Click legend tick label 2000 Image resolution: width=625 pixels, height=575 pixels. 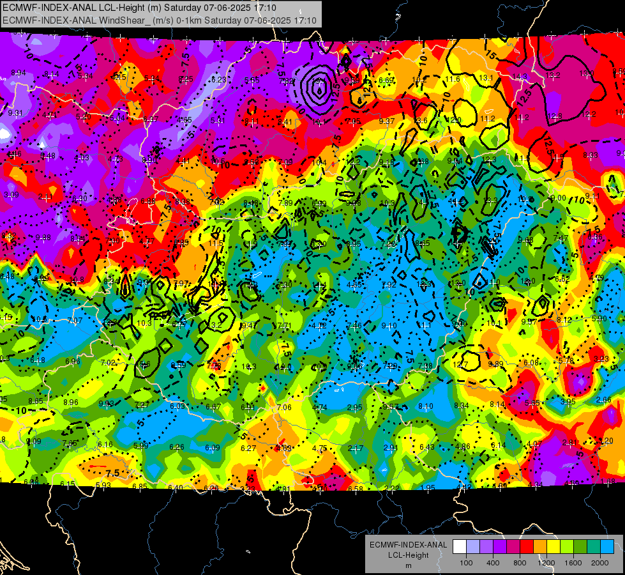600,563
